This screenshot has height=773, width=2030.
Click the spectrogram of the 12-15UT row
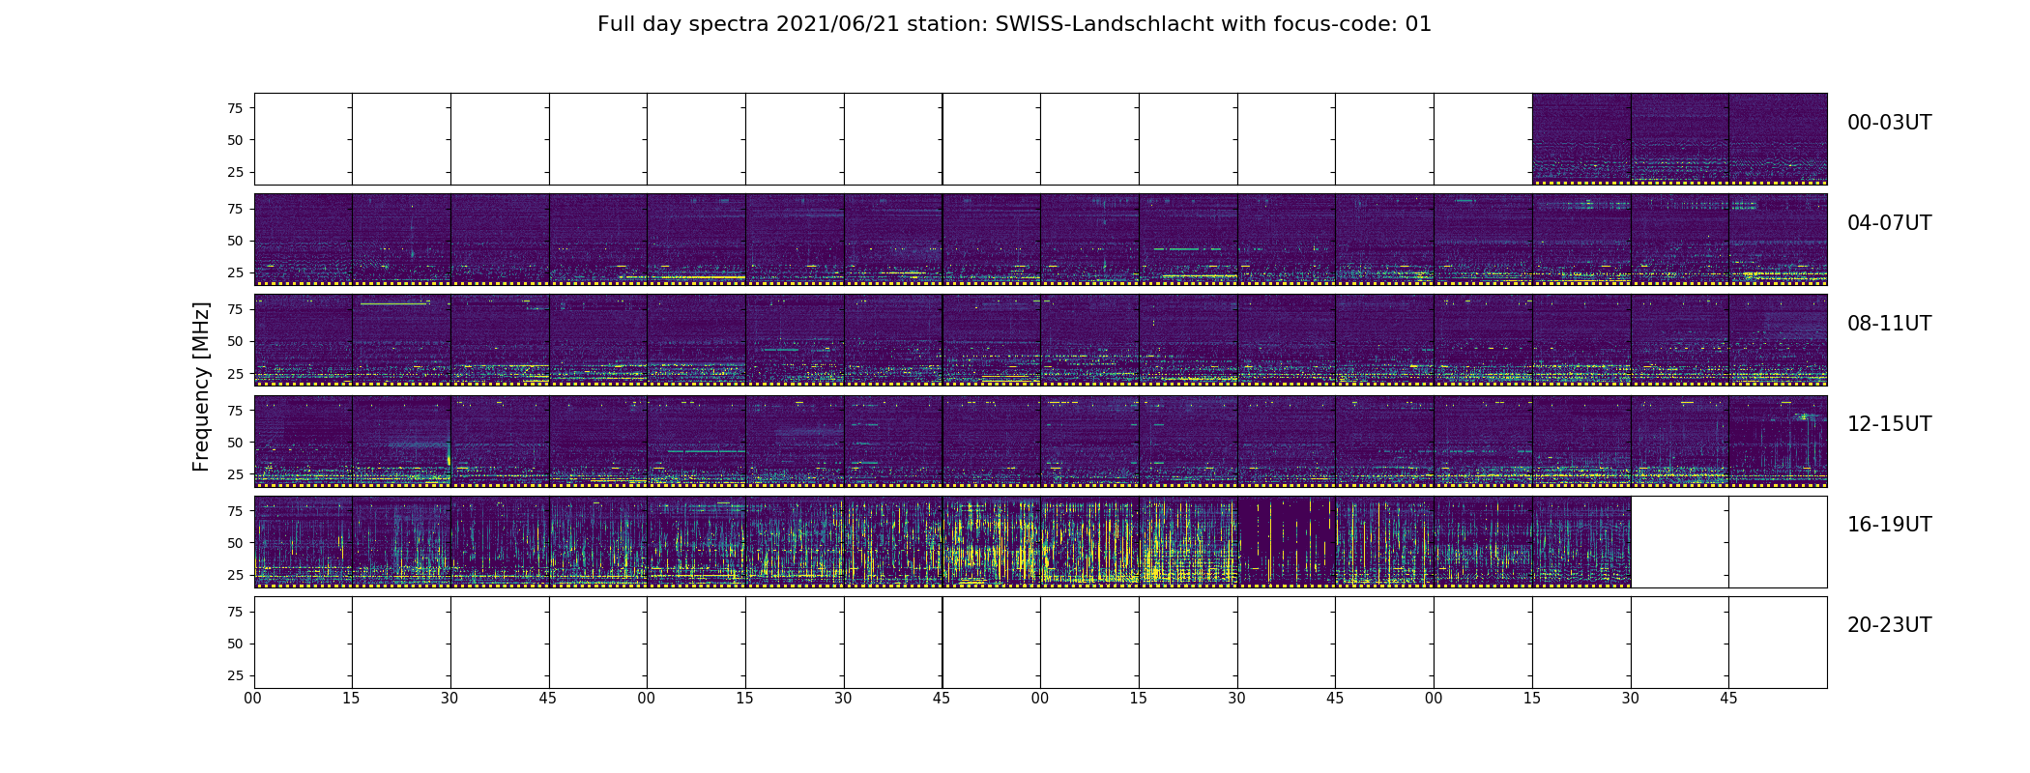pos(1040,441)
